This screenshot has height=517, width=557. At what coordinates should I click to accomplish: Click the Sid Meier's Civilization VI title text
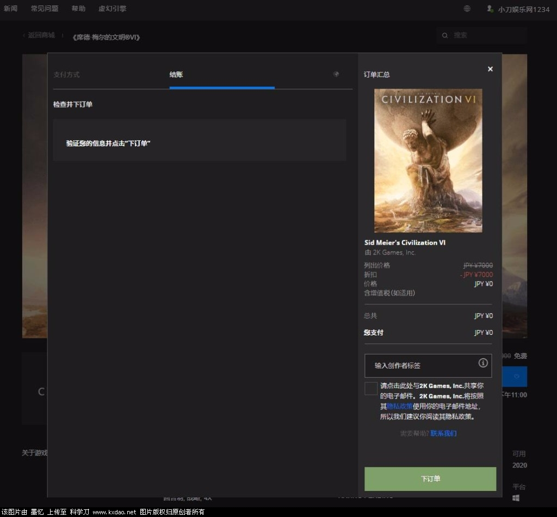click(405, 242)
